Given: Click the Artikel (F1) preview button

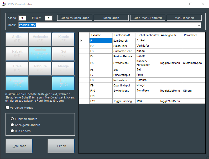Looking at the screenshot, I should [17, 39].
